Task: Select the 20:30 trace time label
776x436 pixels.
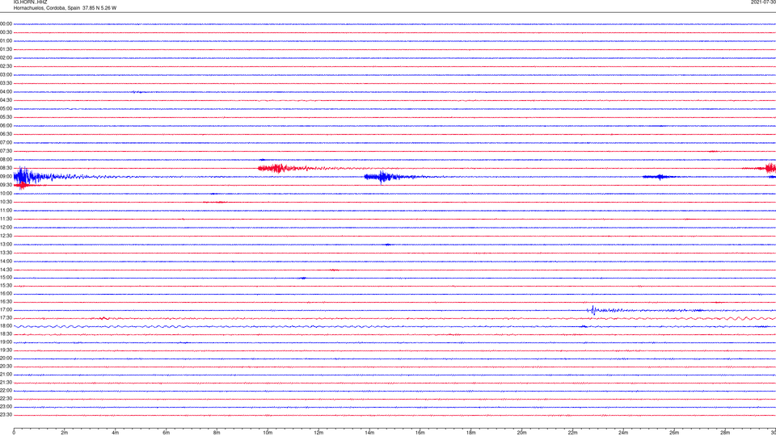Action: click(x=6, y=367)
